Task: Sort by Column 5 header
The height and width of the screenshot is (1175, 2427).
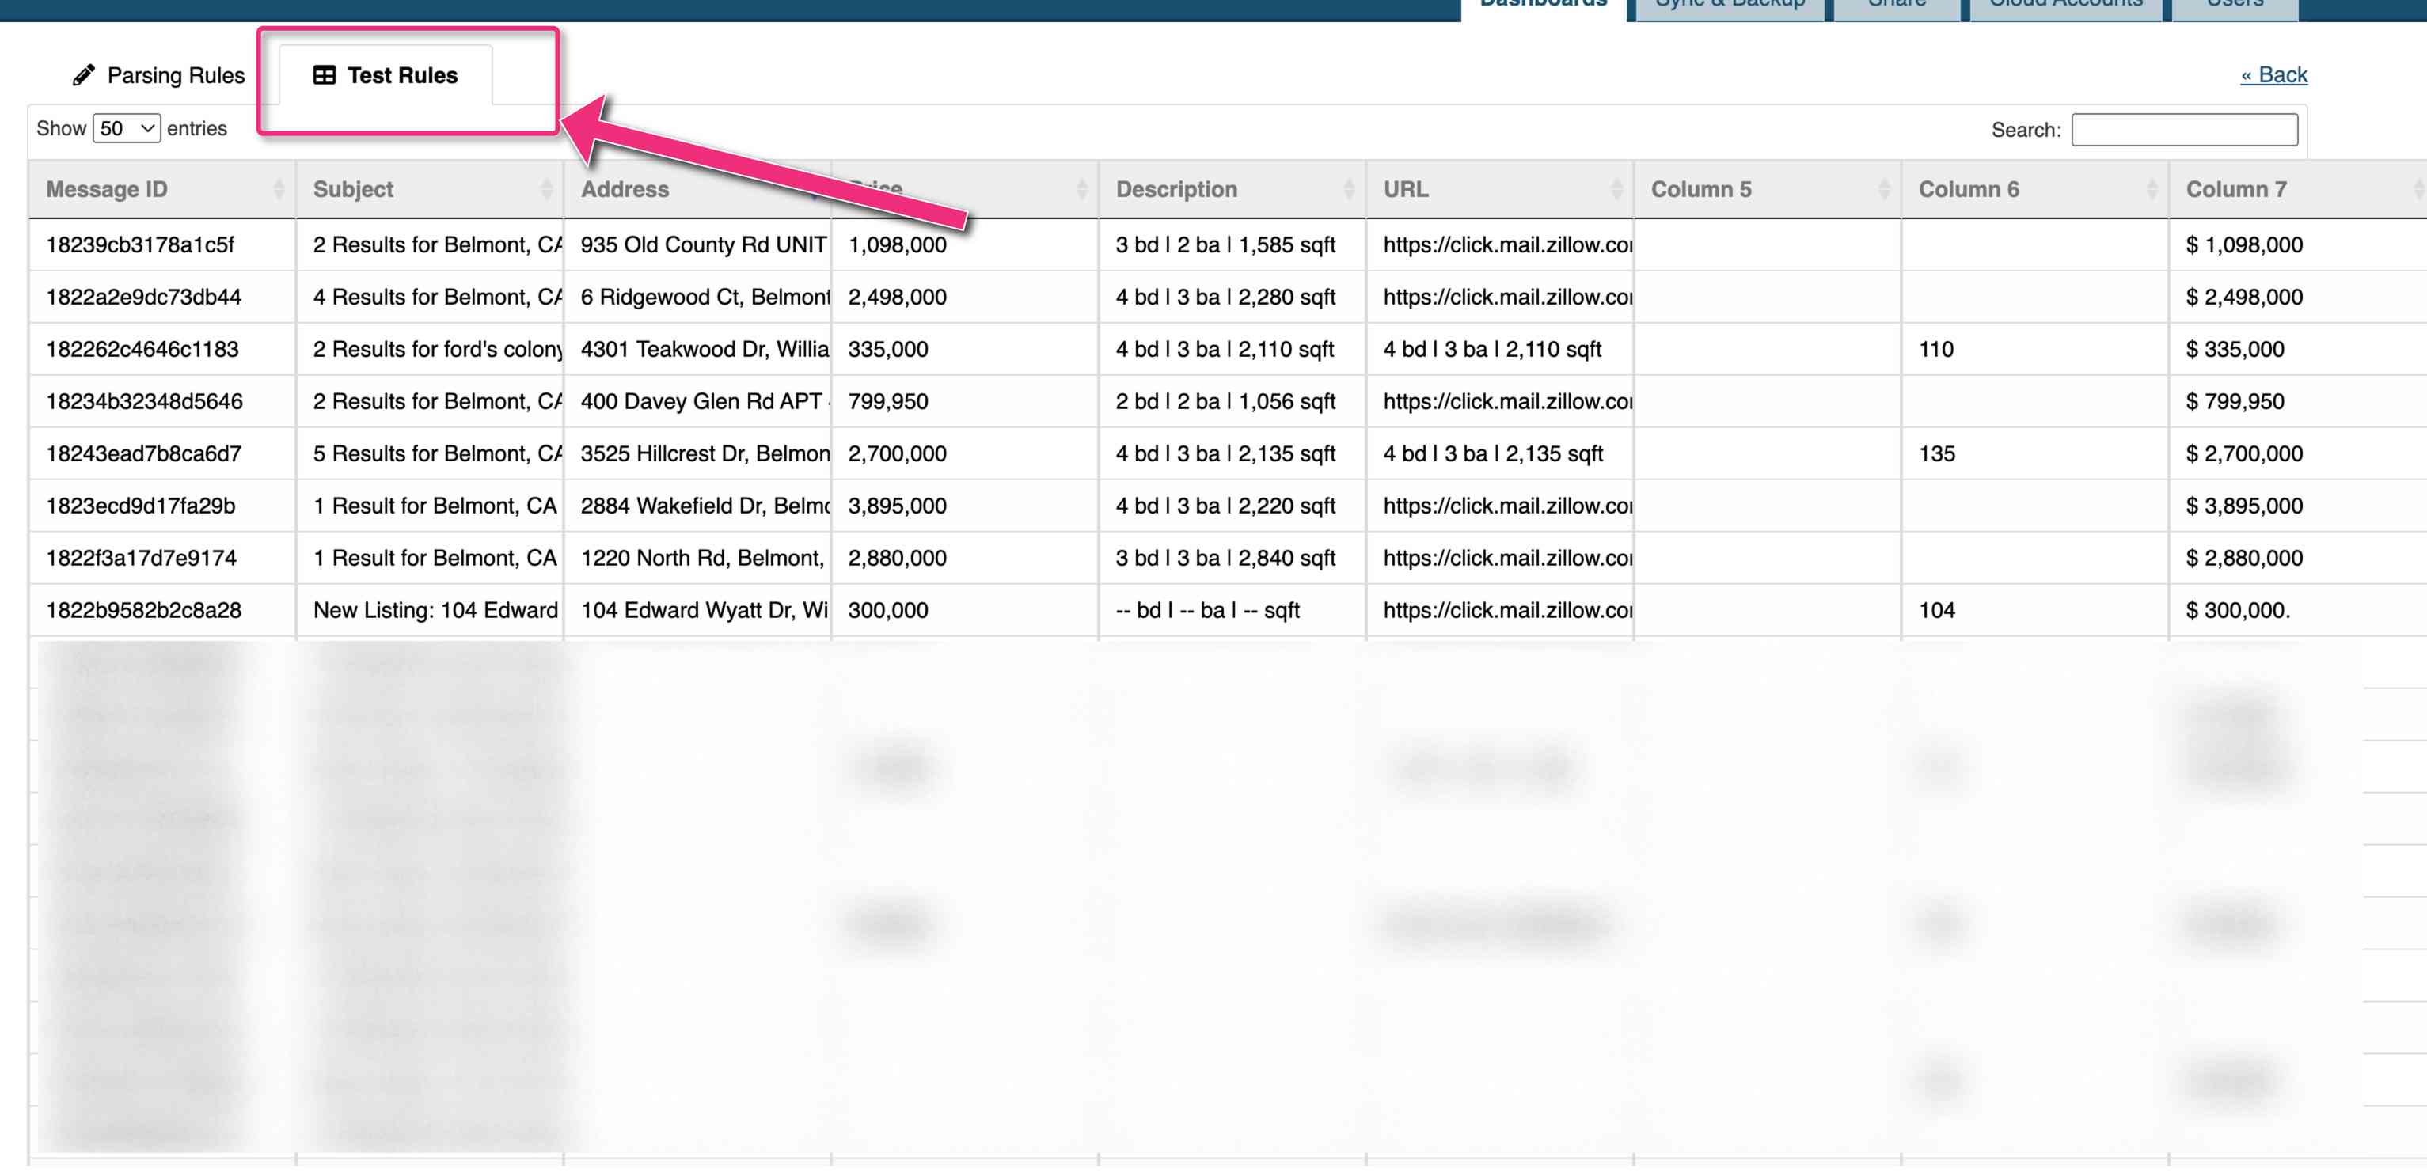Action: tap(1768, 189)
